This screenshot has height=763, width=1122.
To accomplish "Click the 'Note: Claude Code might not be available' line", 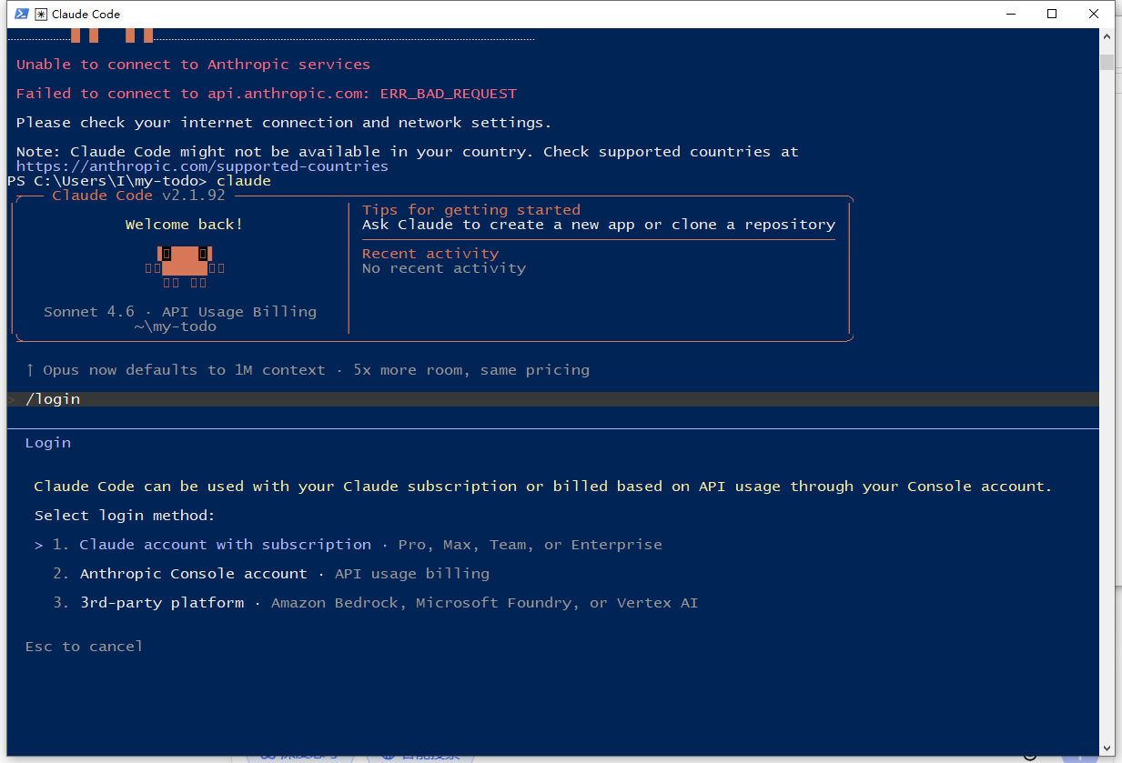I will point(408,152).
